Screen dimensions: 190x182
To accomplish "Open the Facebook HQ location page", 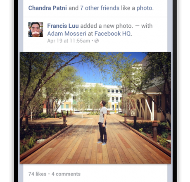I will [113, 34].
